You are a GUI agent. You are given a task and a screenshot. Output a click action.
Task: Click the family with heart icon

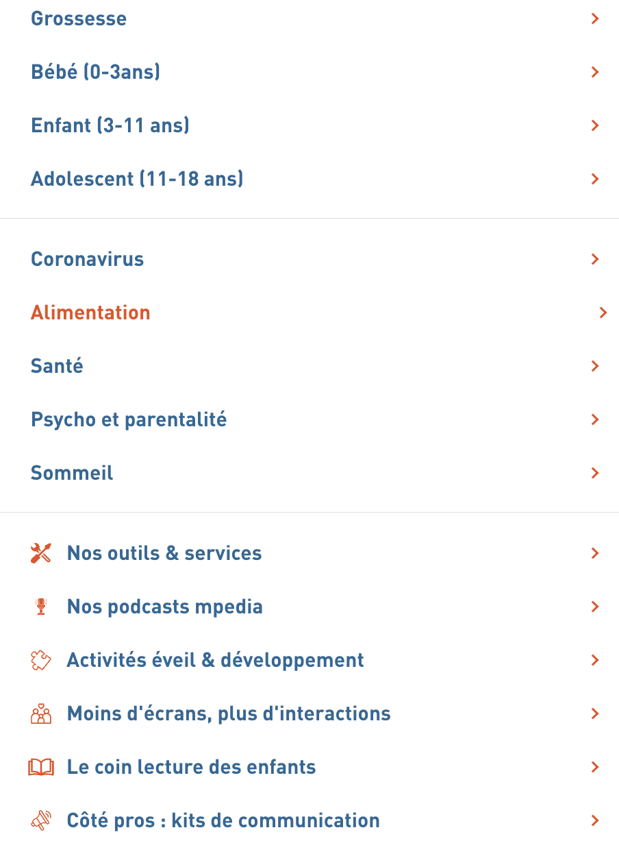pyautogui.click(x=41, y=713)
